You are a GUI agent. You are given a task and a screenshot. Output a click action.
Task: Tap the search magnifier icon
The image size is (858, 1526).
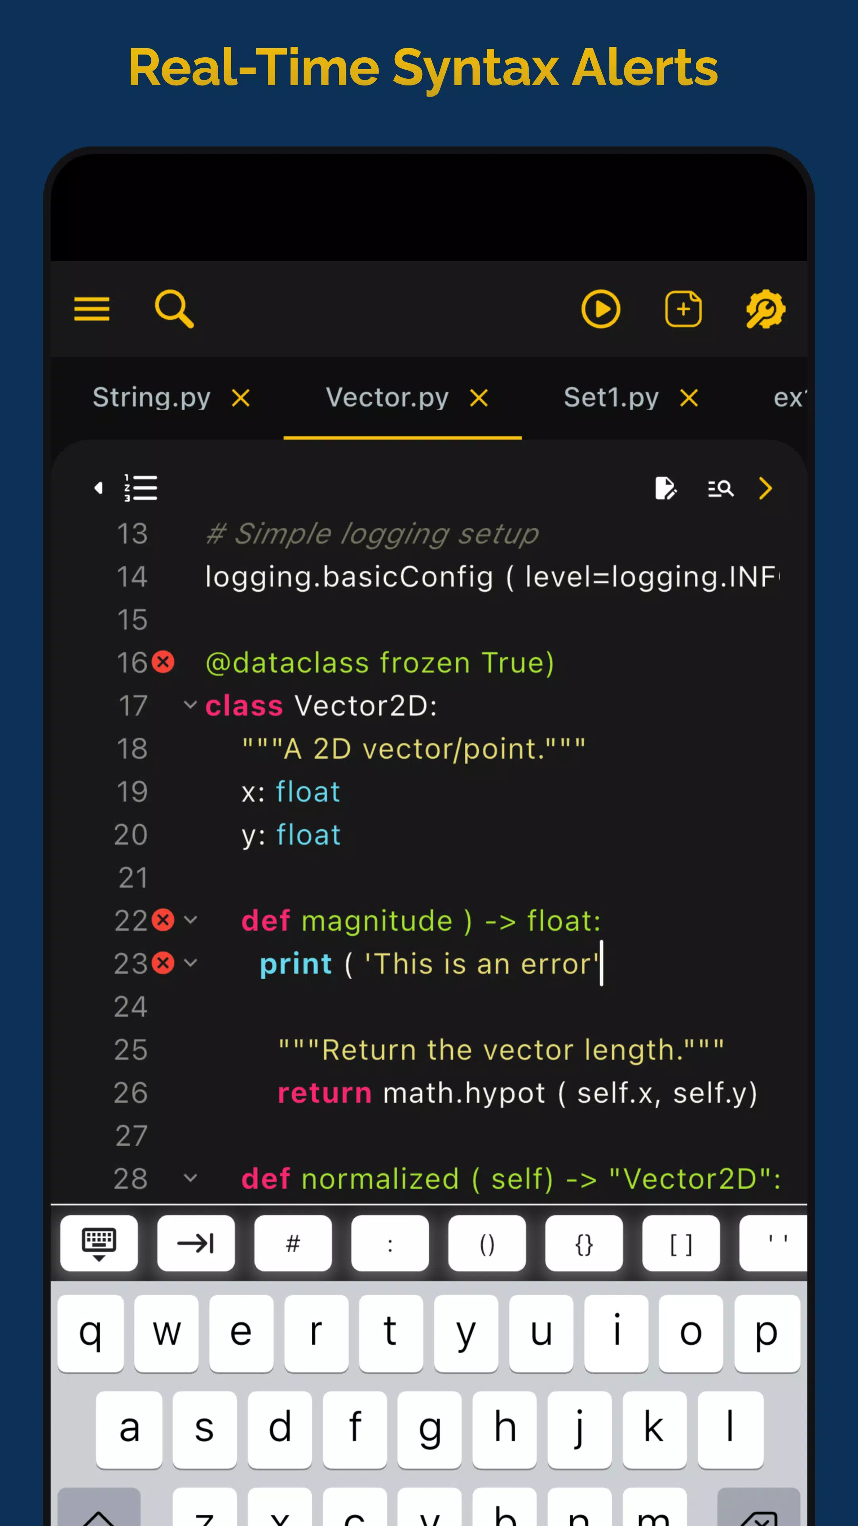pos(174,309)
